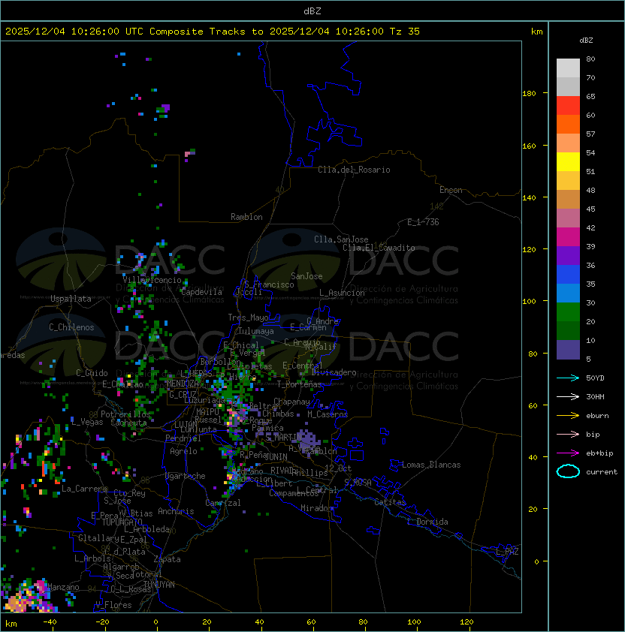Click the Uspallata map label
625x632 pixels.
pyautogui.click(x=71, y=299)
